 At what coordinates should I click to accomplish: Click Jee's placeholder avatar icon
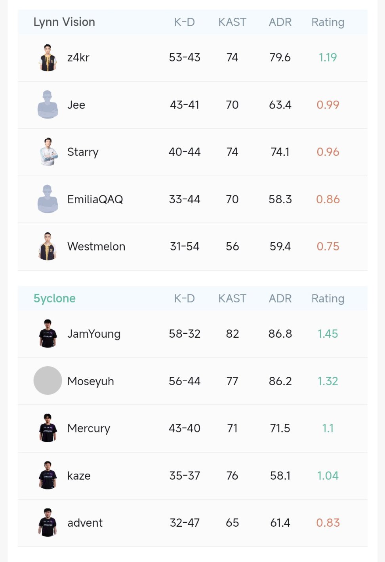click(48, 105)
